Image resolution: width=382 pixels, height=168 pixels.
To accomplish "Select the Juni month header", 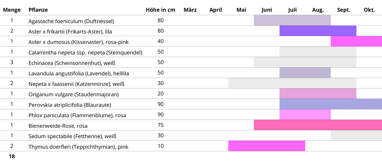I will click(x=267, y=10).
